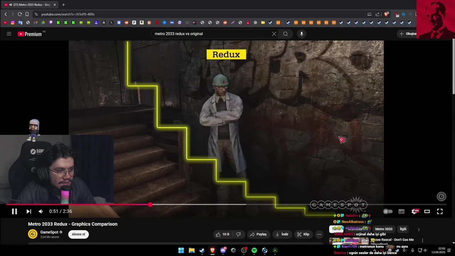Run search with the magnifier button

tap(285, 34)
